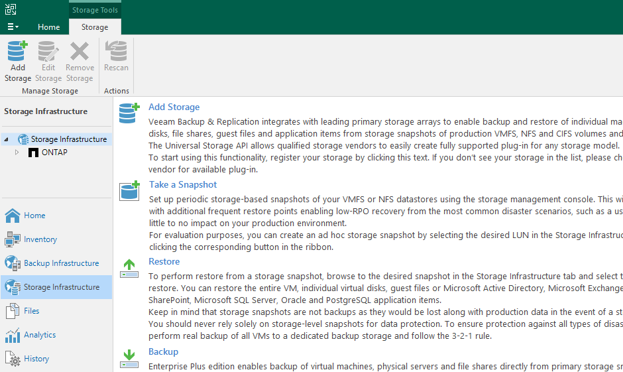Click the 'Manage Storage' ribbon group label
The height and width of the screenshot is (372, 623).
[50, 91]
